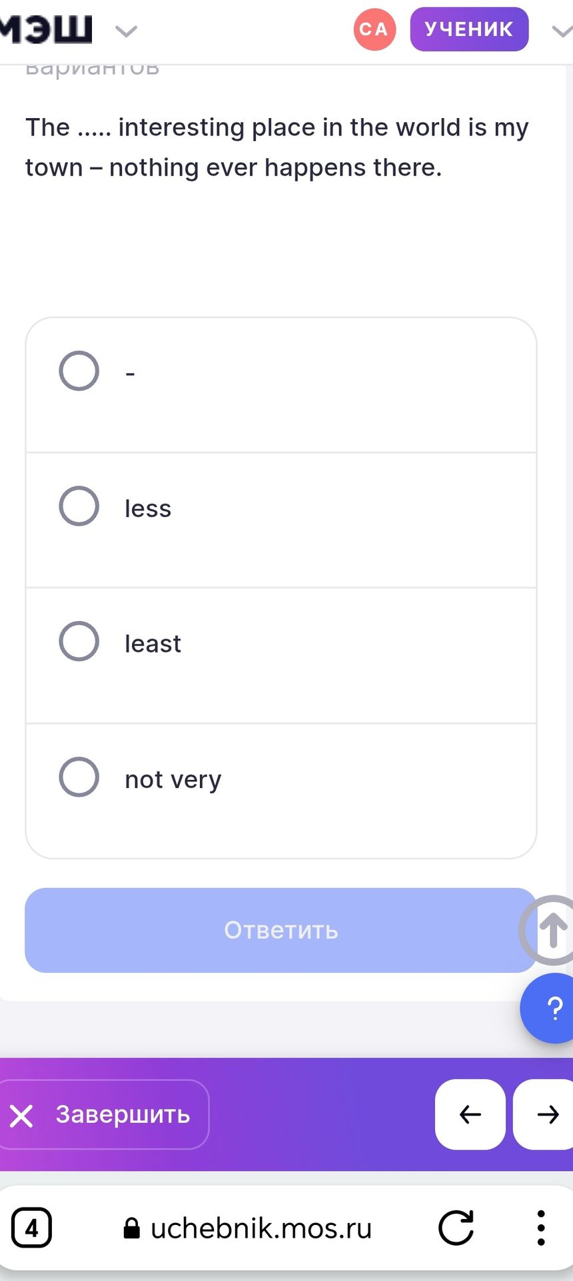Click the scroll-to-top arrow icon

pyautogui.click(x=550, y=930)
